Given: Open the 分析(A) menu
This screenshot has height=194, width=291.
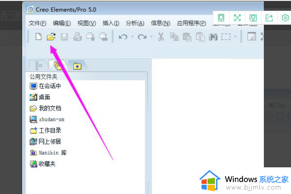Looking at the screenshot, I should point(135,23).
